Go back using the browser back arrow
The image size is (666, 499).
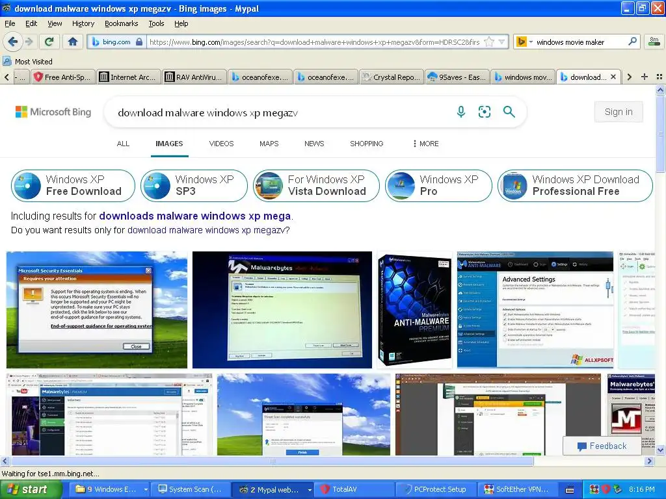(12, 42)
